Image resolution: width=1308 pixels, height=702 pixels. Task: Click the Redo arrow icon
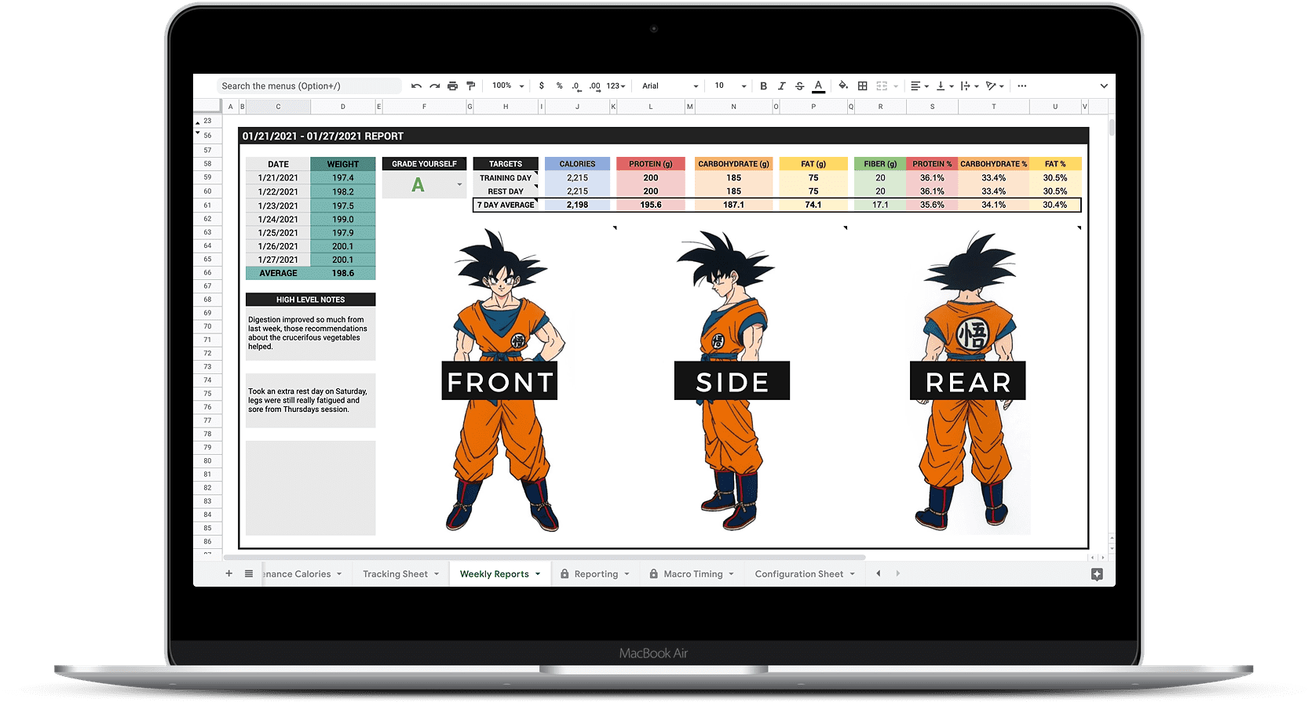(x=434, y=86)
